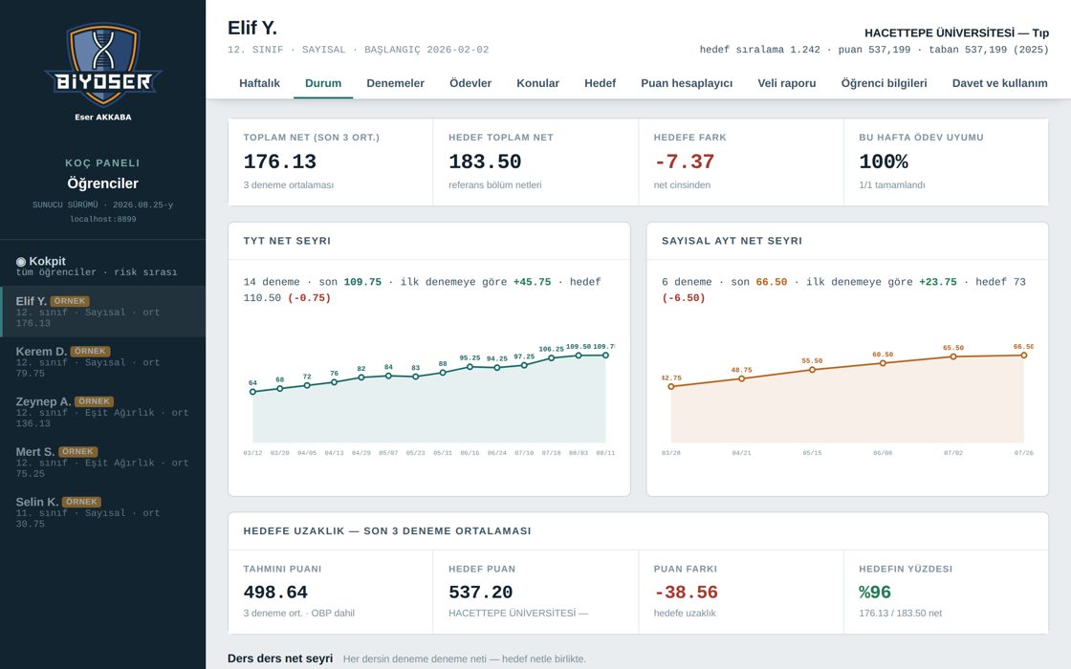Image resolution: width=1071 pixels, height=669 pixels.
Task: Click the 48.75 point on AYT chart
Action: (x=742, y=378)
